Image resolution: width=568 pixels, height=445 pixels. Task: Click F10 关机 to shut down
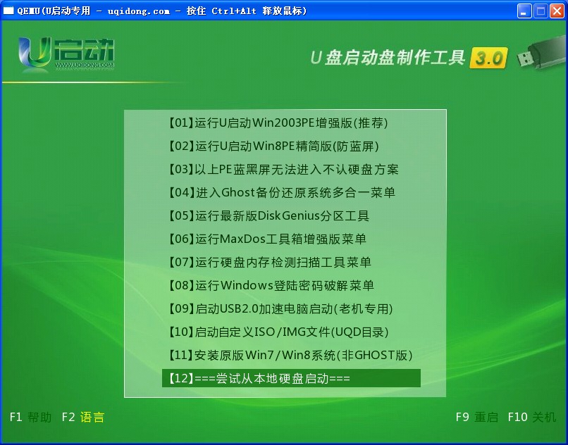coord(532,417)
